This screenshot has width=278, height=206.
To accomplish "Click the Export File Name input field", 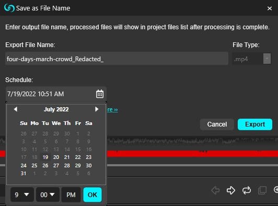I will (x=117, y=59).
